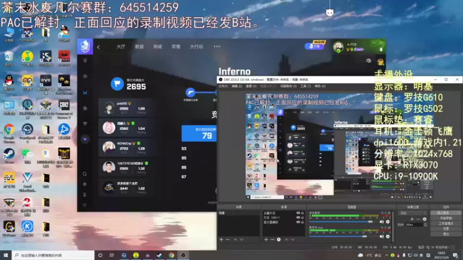463x260 pixels.
Task: Click Exit (退出) button in OBS
Action: pos(446,234)
